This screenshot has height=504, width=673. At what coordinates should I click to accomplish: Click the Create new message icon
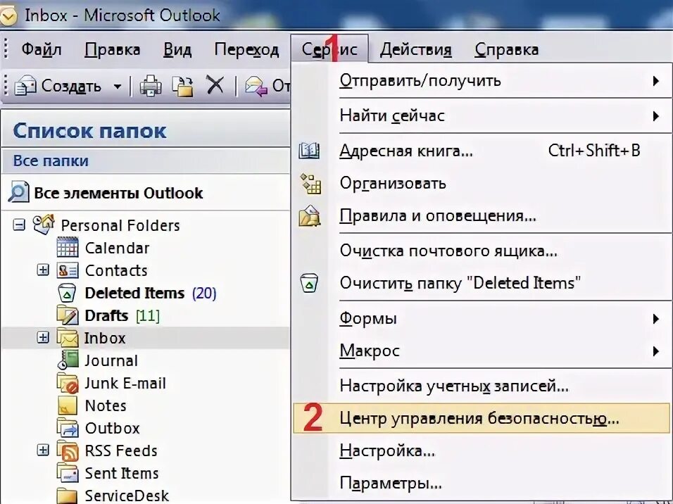[x=25, y=85]
